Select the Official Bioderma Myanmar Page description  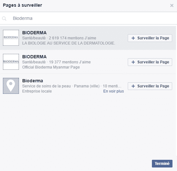coord(51,67)
